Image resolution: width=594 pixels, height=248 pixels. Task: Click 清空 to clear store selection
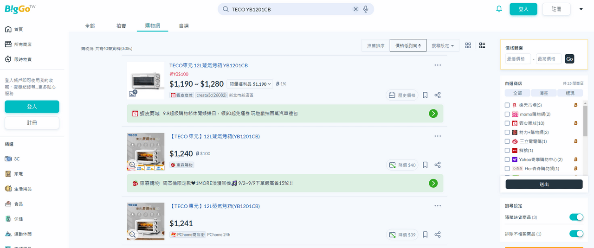coord(543,93)
